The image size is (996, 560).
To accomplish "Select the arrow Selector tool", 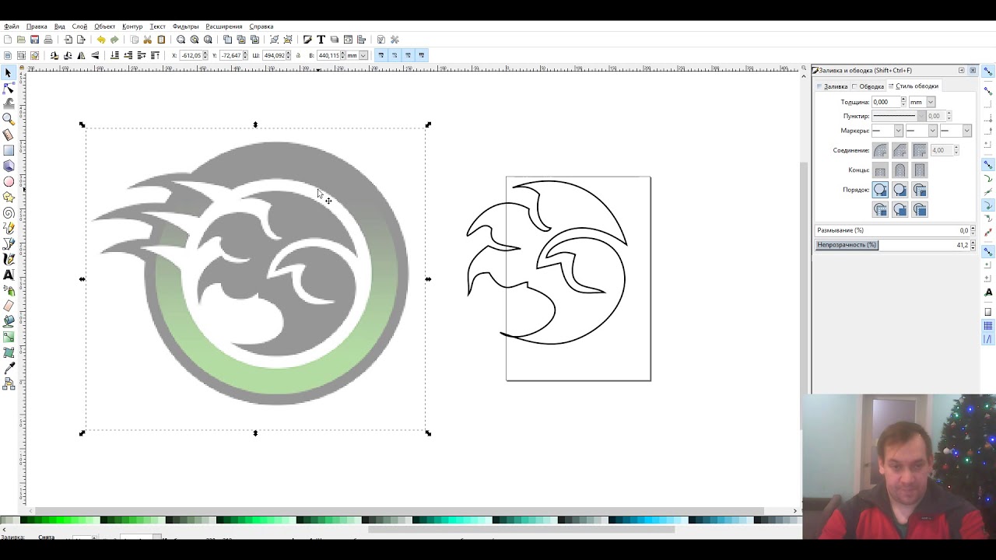I will pos(9,72).
